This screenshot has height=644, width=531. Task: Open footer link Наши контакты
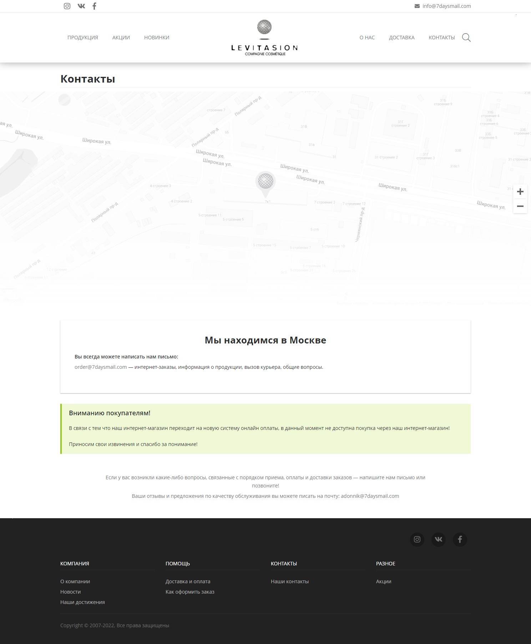290,581
